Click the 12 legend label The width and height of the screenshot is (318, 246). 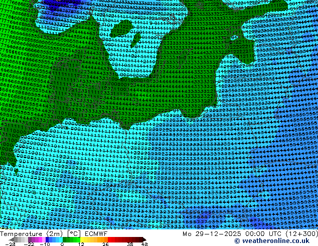coord(81,244)
